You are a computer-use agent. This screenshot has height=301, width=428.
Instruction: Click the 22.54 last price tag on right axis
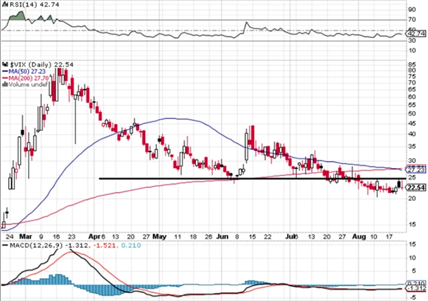(x=417, y=188)
